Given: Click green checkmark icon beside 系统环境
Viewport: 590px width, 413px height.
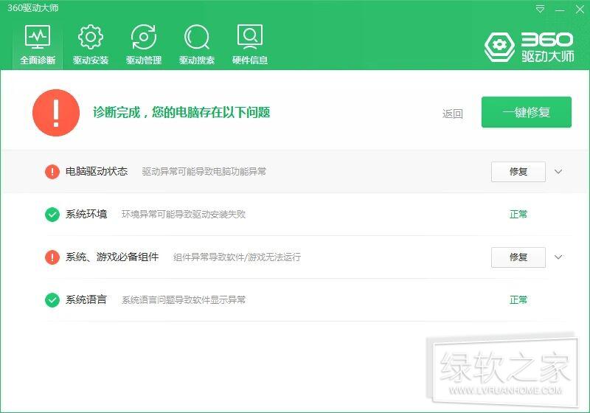Looking at the screenshot, I should (x=52, y=215).
